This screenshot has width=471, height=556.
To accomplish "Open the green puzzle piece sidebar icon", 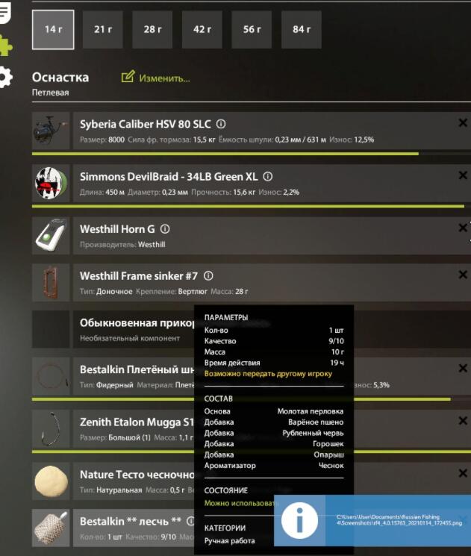I will (x=6, y=46).
